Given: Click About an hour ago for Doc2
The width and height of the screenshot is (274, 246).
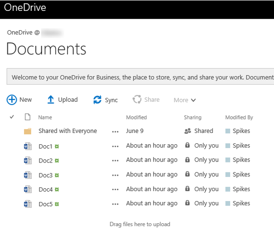Looking at the screenshot, I should 152,160.
